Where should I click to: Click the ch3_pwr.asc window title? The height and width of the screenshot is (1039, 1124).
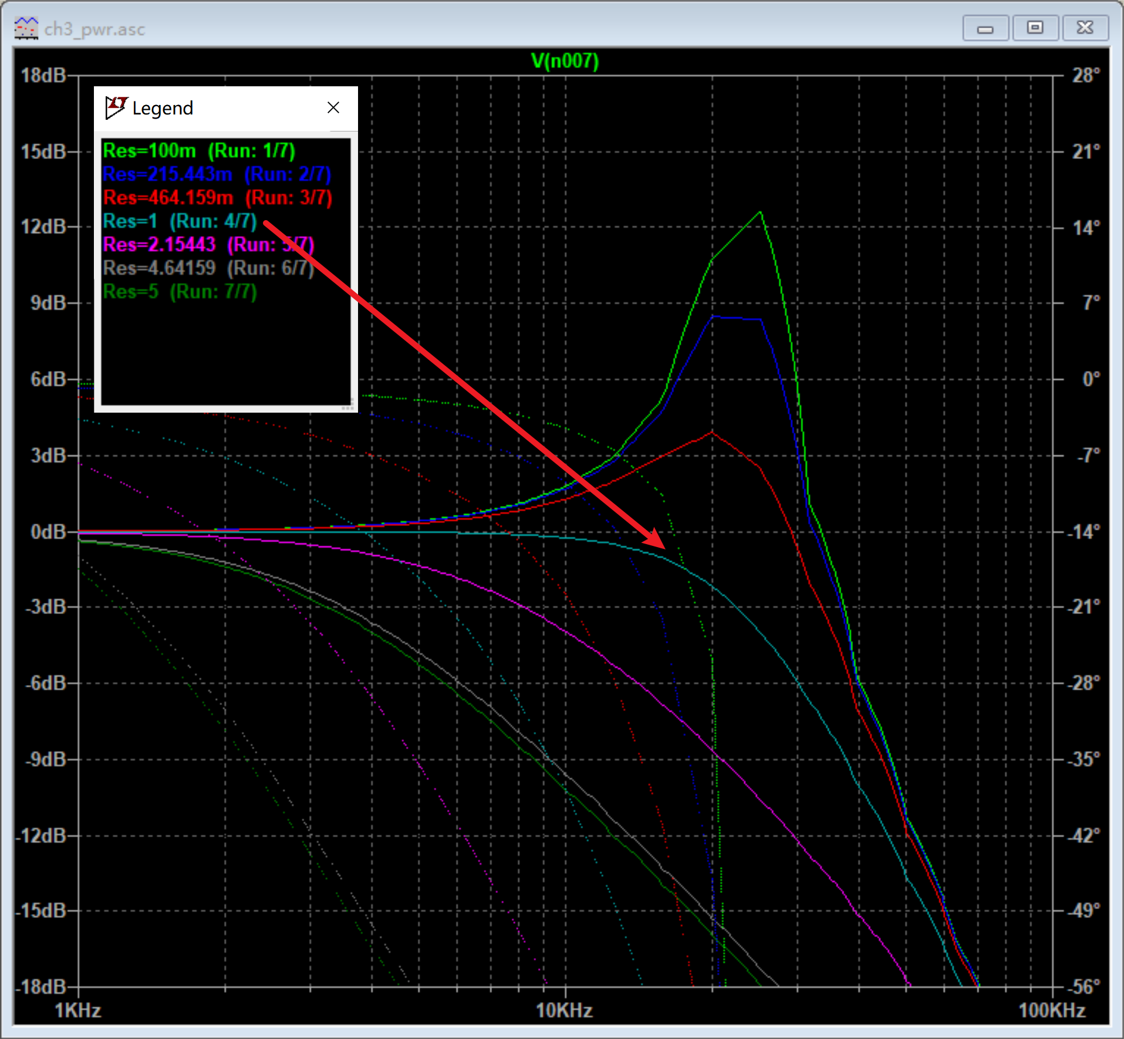[x=94, y=29]
